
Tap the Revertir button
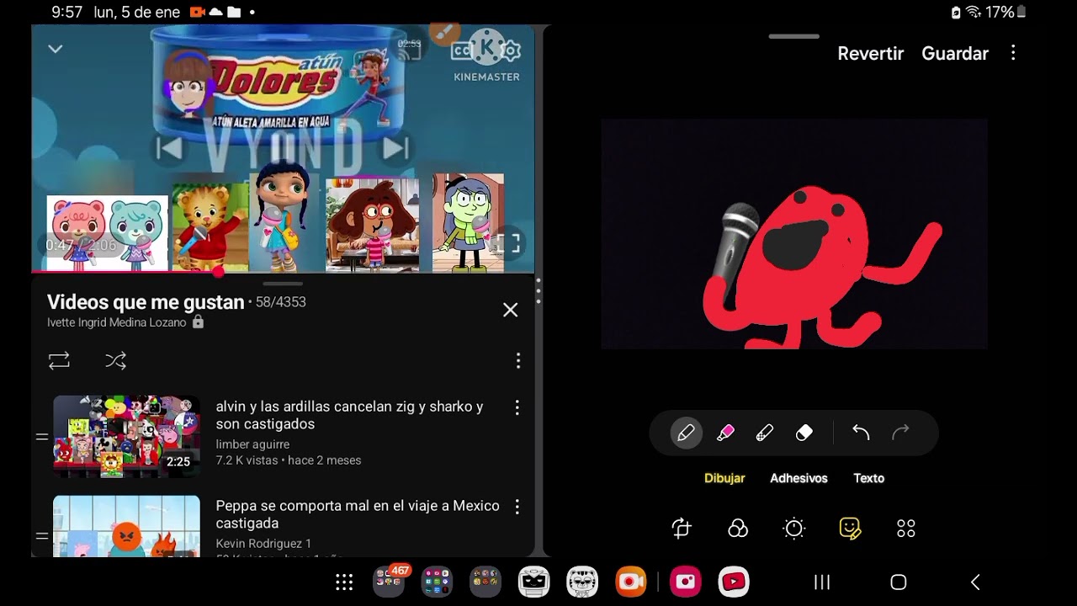[x=871, y=53]
